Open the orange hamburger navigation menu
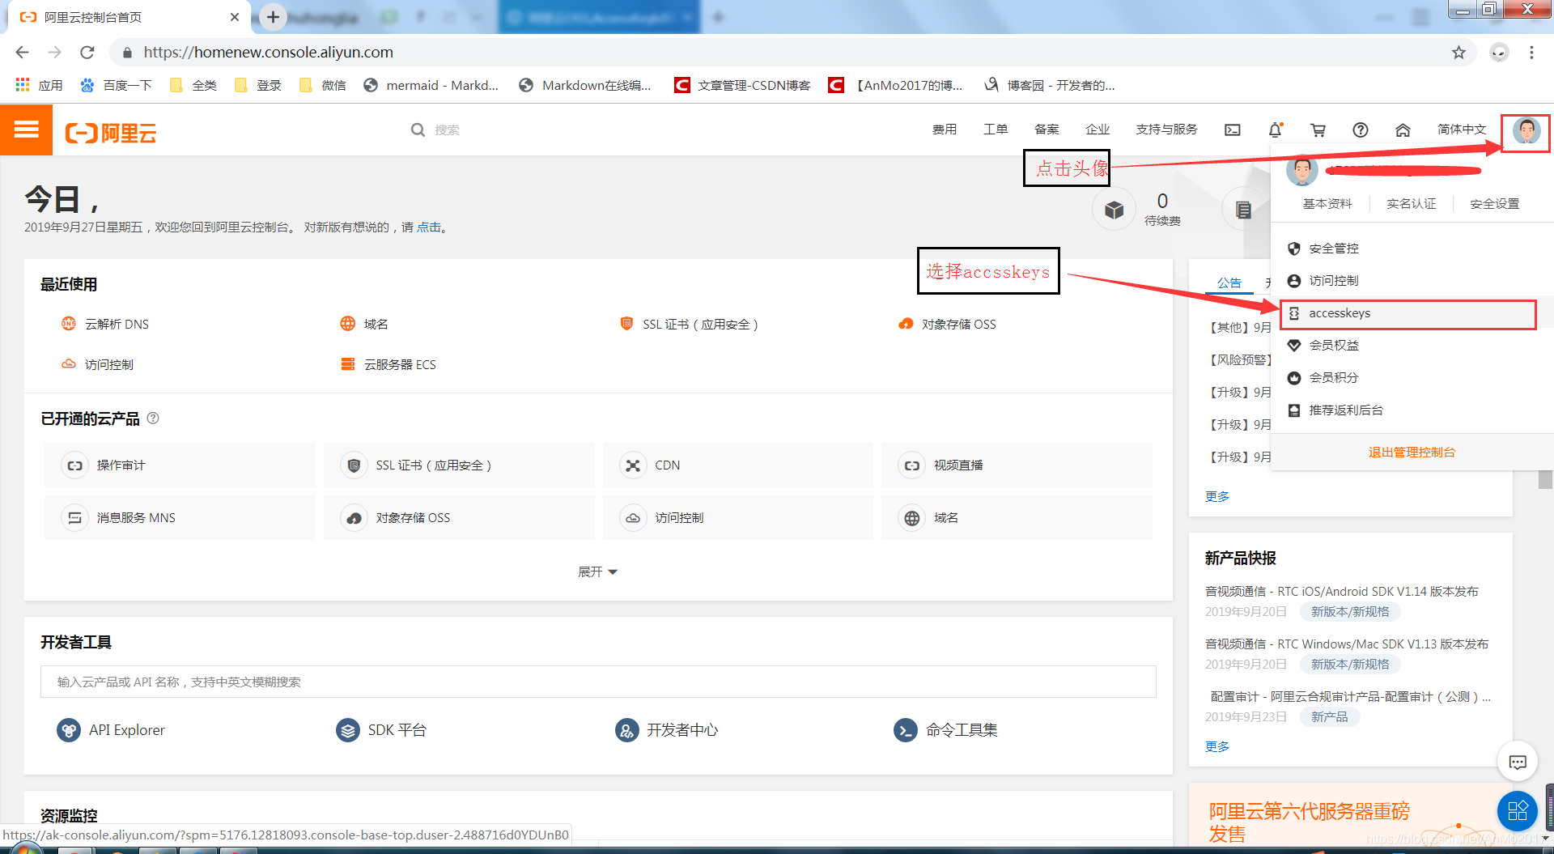The image size is (1554, 854). [x=26, y=130]
